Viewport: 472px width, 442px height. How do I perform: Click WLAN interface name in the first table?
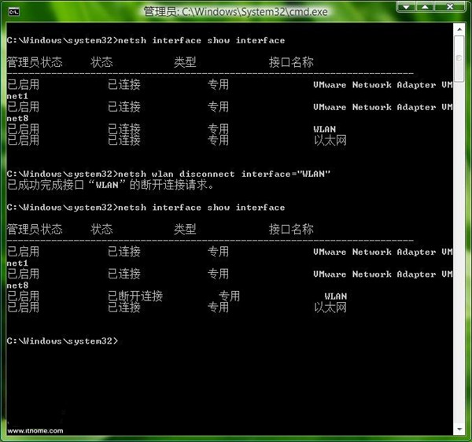(x=324, y=129)
